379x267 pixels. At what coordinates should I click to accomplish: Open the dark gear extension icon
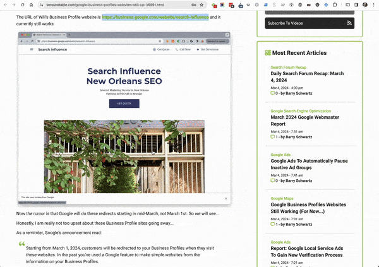[x=317, y=5]
